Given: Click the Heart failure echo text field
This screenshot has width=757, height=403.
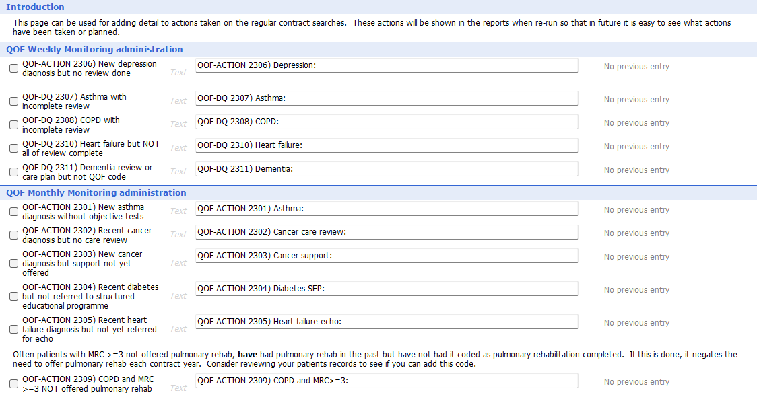Looking at the screenshot, I should pos(387,322).
